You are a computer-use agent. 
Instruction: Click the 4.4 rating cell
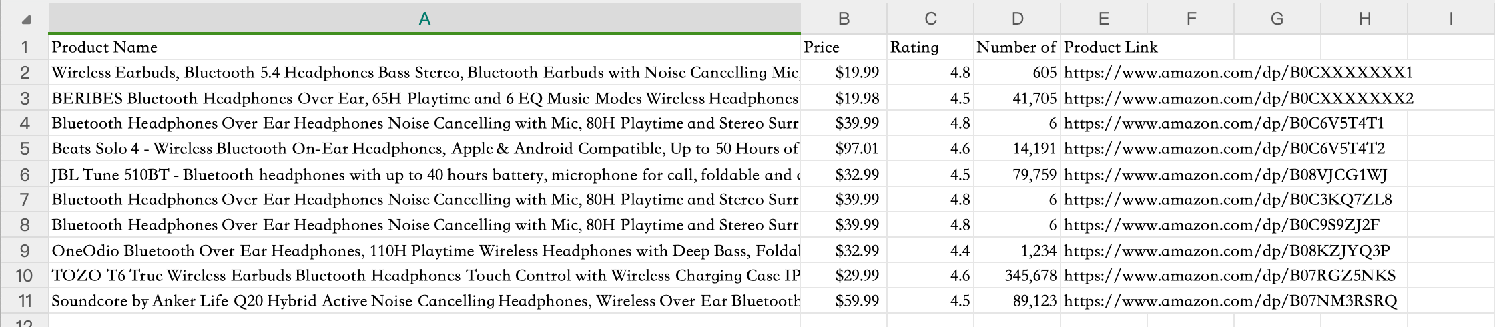coord(930,251)
